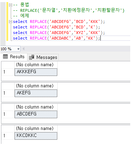This screenshot has width=133, height=147.
Task: Collapse the comment block with 용법
Action: tap(10, 5)
